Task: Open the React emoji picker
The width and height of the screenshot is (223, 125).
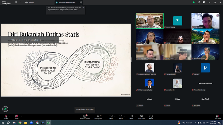Action: click(121, 117)
